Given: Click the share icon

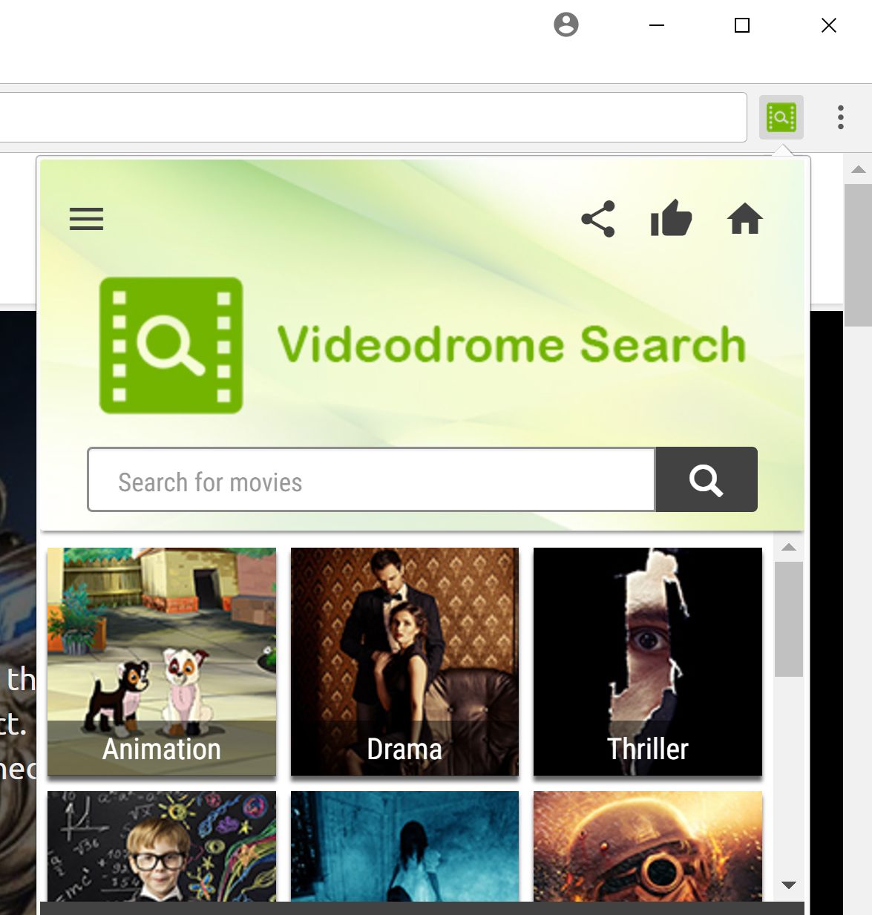Looking at the screenshot, I should 599,219.
